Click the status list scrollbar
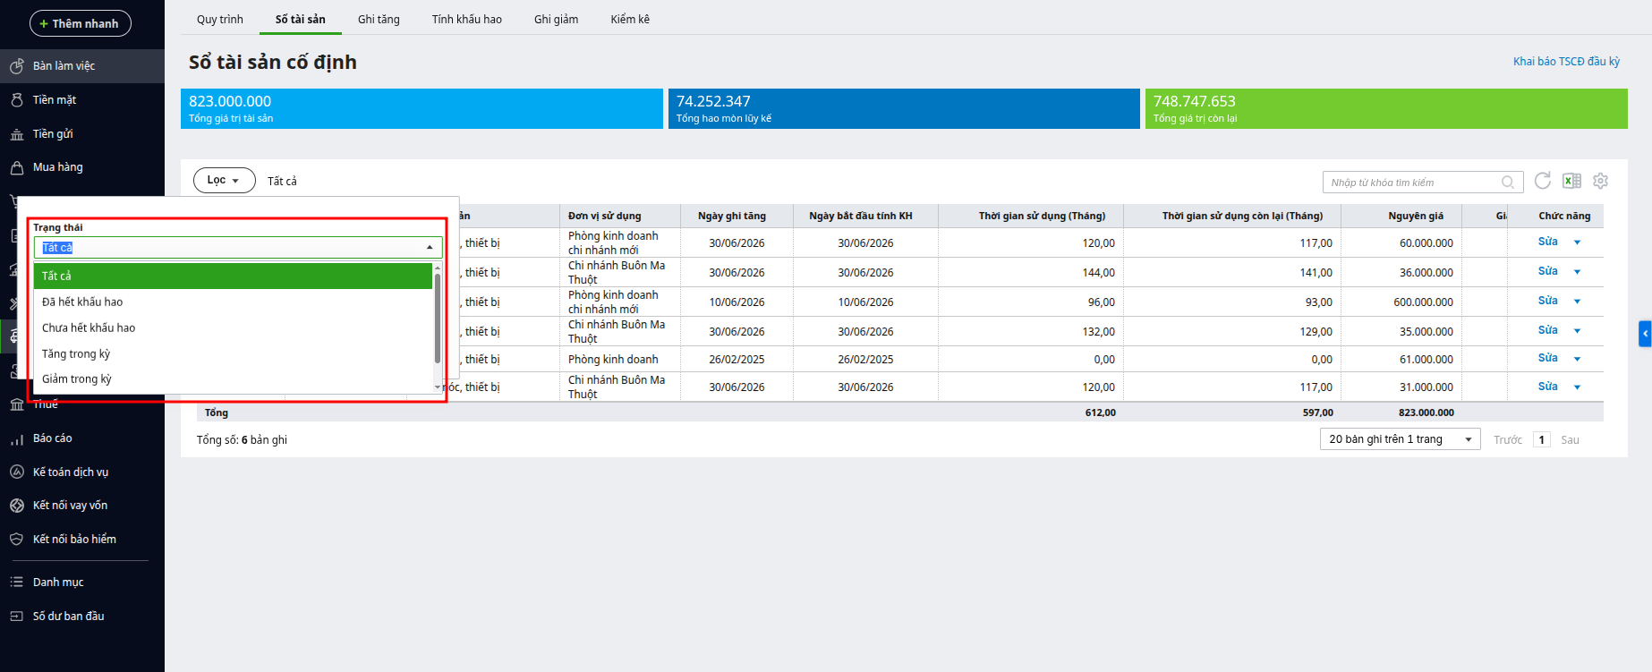The image size is (1652, 672). [438, 319]
